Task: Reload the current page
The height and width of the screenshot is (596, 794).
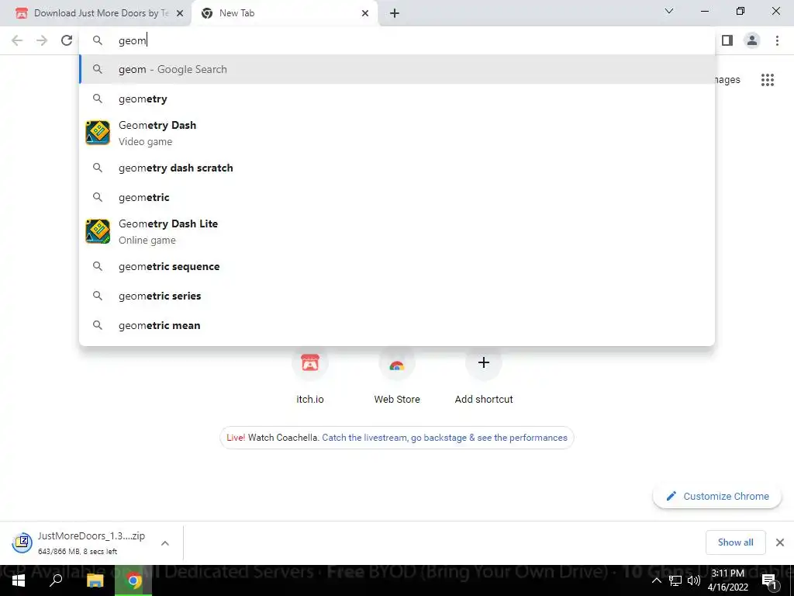Action: point(67,40)
